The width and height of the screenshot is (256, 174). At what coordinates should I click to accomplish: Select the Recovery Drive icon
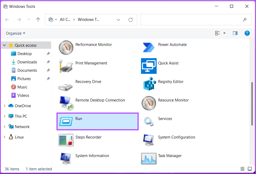(x=66, y=87)
